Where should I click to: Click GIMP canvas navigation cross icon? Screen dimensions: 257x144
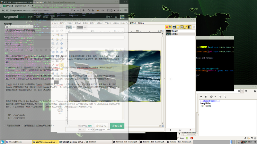[x=163, y=126]
